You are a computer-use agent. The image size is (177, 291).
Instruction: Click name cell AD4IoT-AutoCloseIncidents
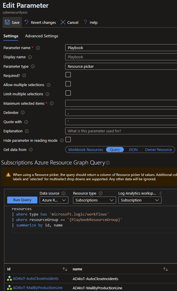coord(95,279)
